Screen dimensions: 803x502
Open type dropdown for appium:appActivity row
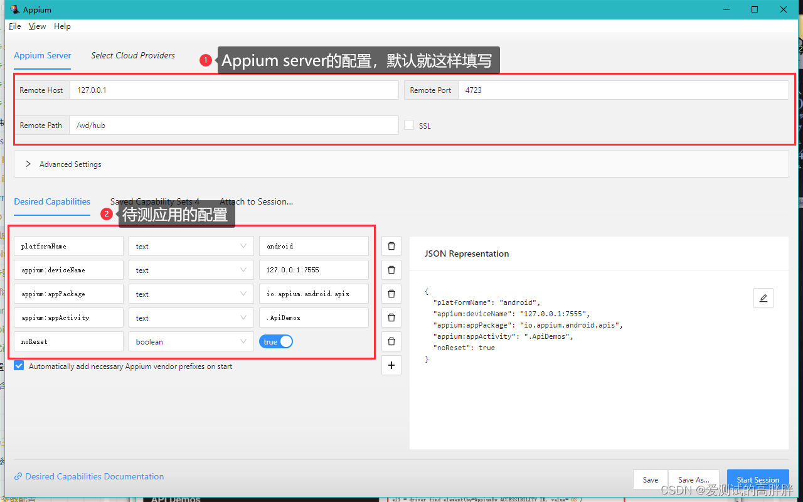pyautogui.click(x=191, y=318)
